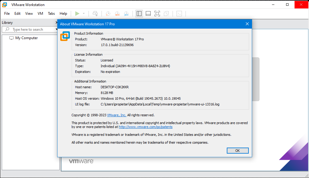Click the Host OS version value
This screenshot has height=178, width=309.
coord(141,98)
